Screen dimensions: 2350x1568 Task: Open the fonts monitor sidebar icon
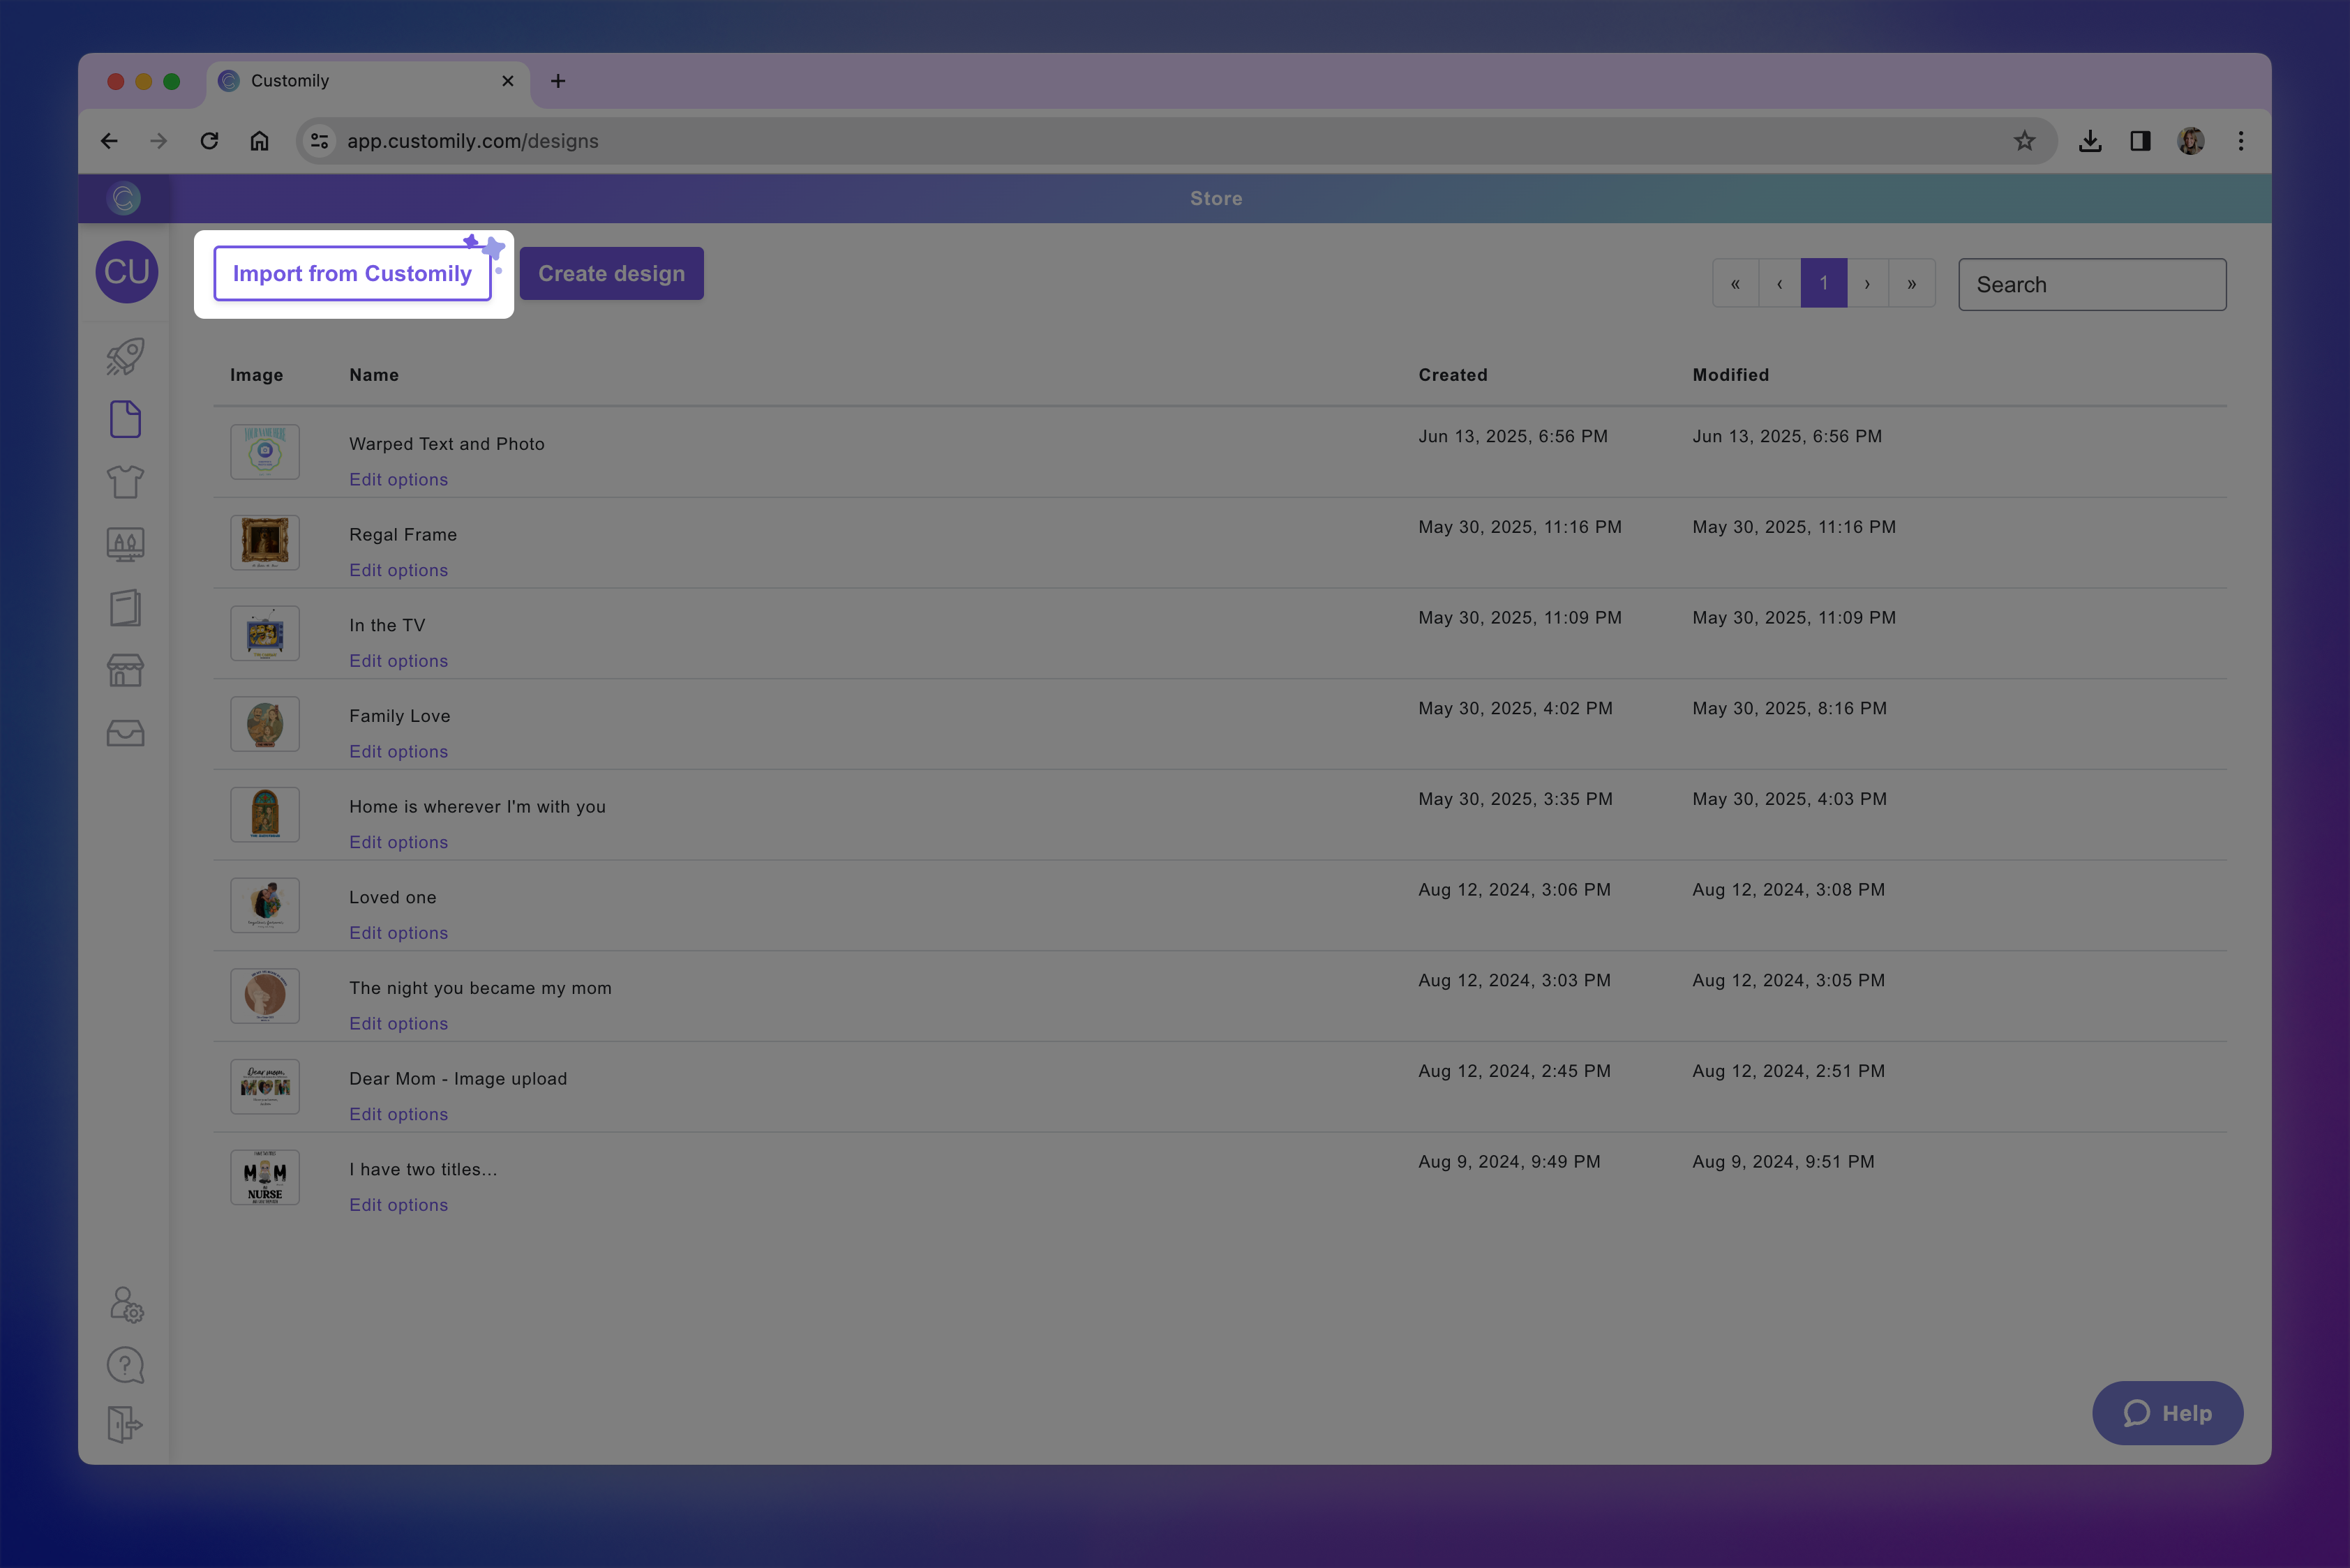(x=125, y=544)
